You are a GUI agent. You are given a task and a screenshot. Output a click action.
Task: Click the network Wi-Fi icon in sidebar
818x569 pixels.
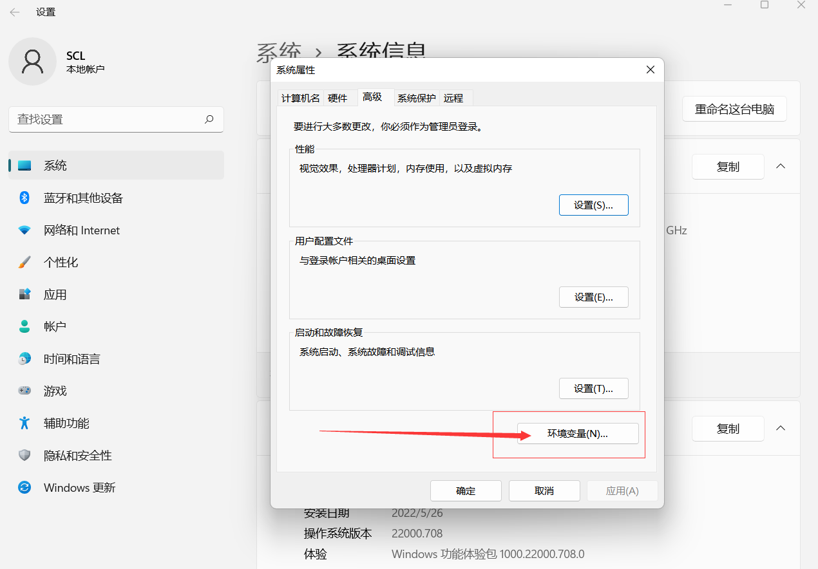(24, 230)
